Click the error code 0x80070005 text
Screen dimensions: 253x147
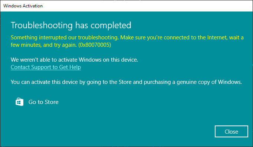click(95, 45)
